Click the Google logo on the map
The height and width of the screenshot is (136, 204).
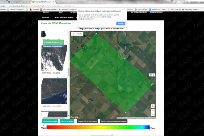coord(74,117)
